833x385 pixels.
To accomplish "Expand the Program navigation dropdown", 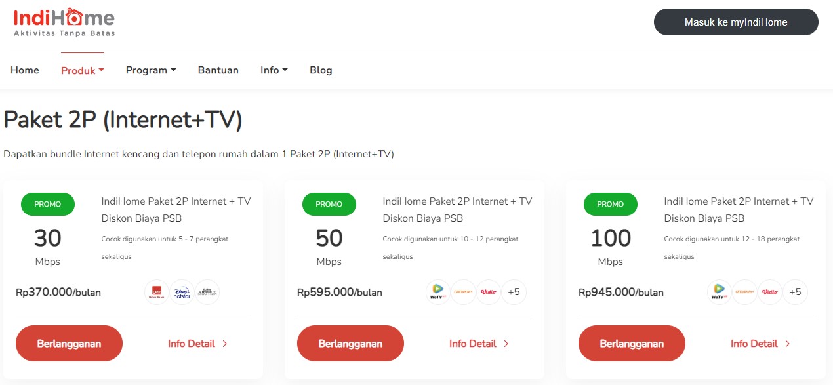I will click(150, 70).
